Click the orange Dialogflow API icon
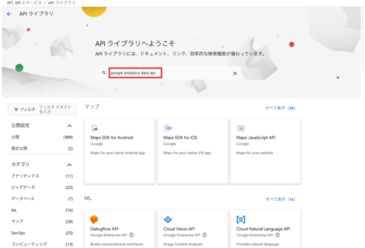Image resolution: width=365 pixels, height=248 pixels. coord(94,219)
